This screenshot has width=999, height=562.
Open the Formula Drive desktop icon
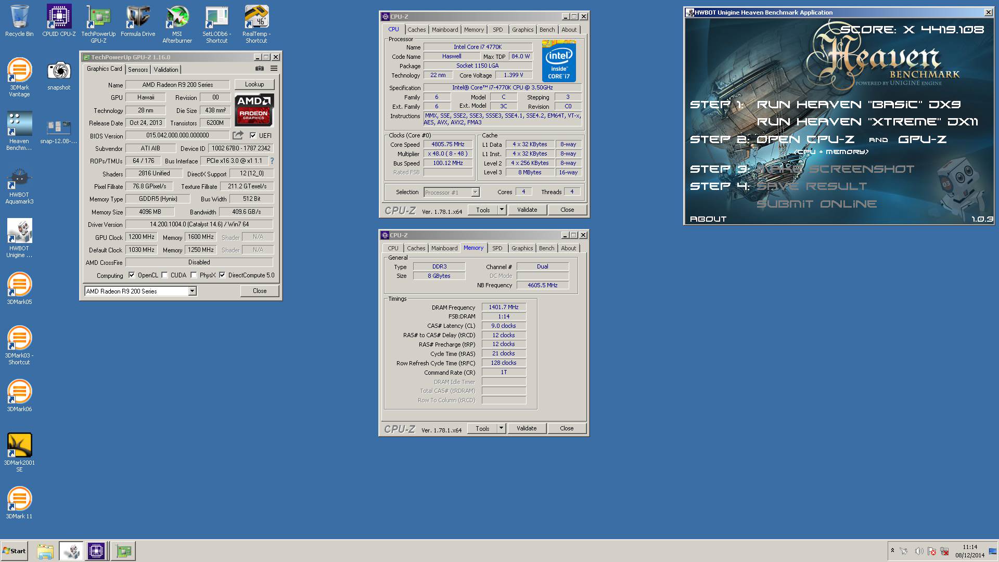click(138, 21)
